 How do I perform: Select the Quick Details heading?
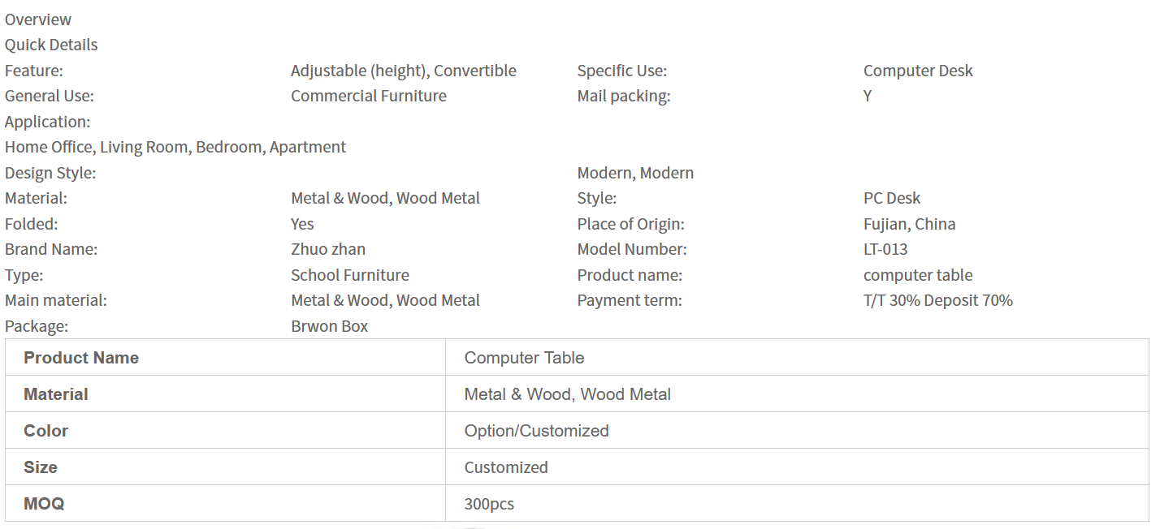point(51,45)
